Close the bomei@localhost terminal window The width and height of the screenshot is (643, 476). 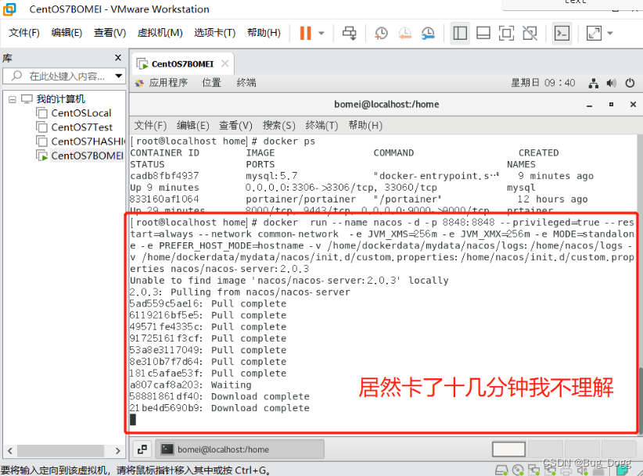point(633,105)
